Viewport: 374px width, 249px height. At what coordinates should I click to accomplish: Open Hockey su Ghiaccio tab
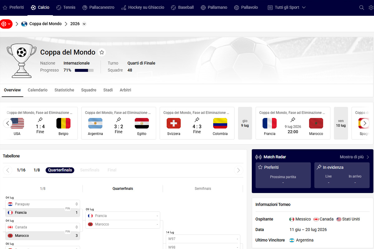pyautogui.click(x=142, y=7)
